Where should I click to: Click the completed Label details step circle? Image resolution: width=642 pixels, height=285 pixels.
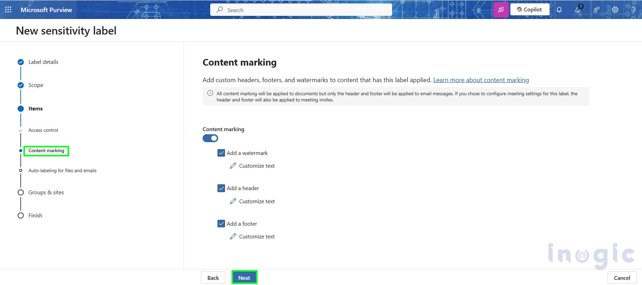click(x=21, y=62)
